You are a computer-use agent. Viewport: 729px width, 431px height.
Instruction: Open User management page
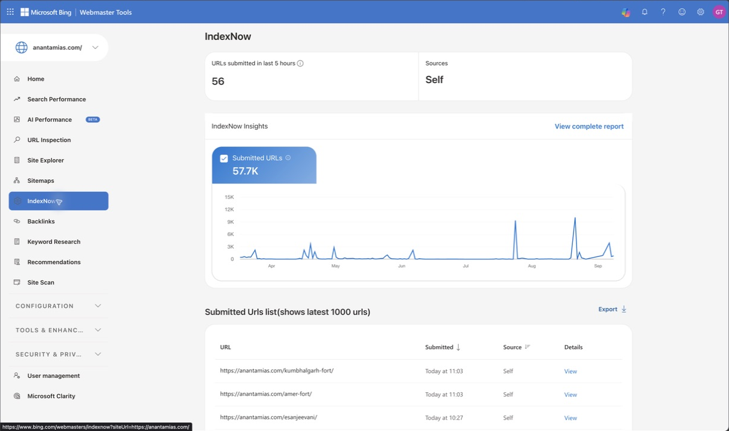click(x=54, y=375)
